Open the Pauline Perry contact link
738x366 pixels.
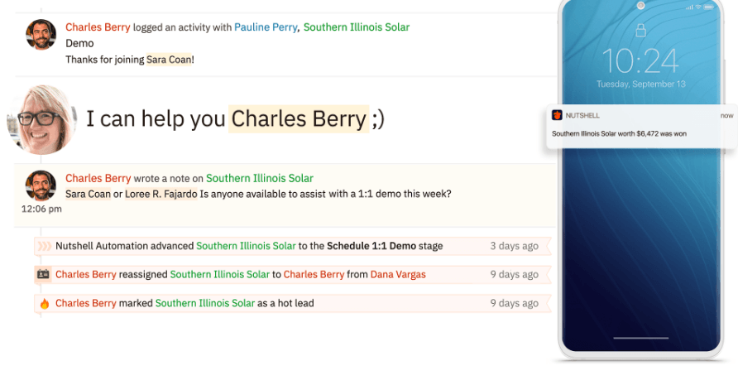[265, 27]
